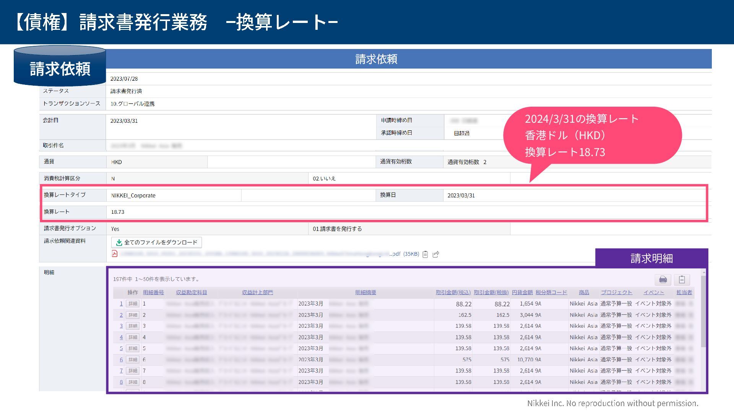Screen dimensions: 734x413
Task: Open 詳細 for detail row 4
Action: click(133, 337)
